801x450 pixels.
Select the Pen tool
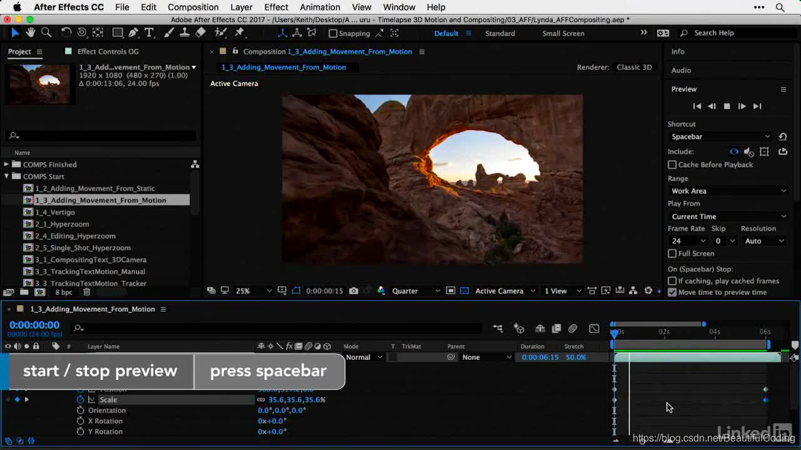coord(133,32)
